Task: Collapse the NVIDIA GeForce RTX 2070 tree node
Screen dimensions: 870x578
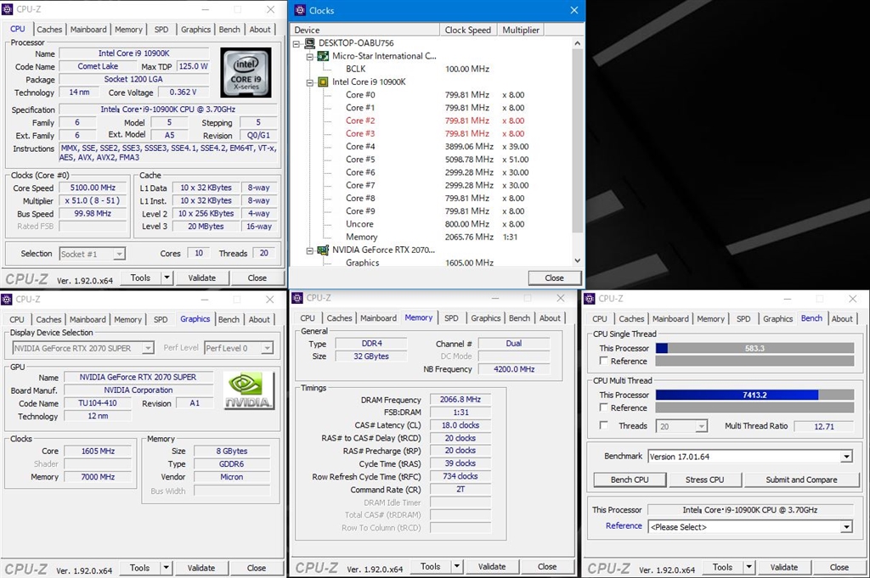Action: tap(309, 250)
